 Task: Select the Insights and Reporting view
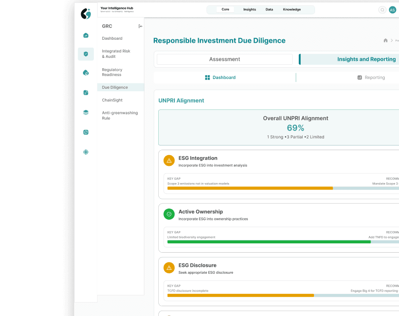(x=366, y=59)
